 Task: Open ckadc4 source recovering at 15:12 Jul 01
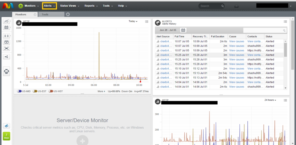tap(166, 68)
